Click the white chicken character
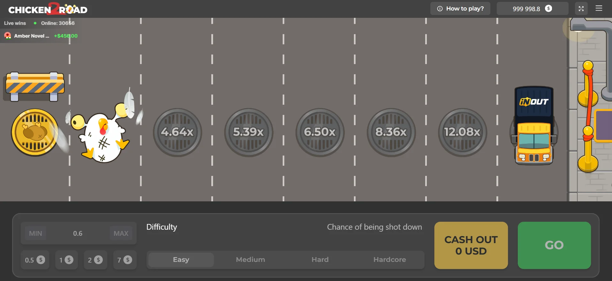This screenshot has width=612, height=281. (102, 134)
